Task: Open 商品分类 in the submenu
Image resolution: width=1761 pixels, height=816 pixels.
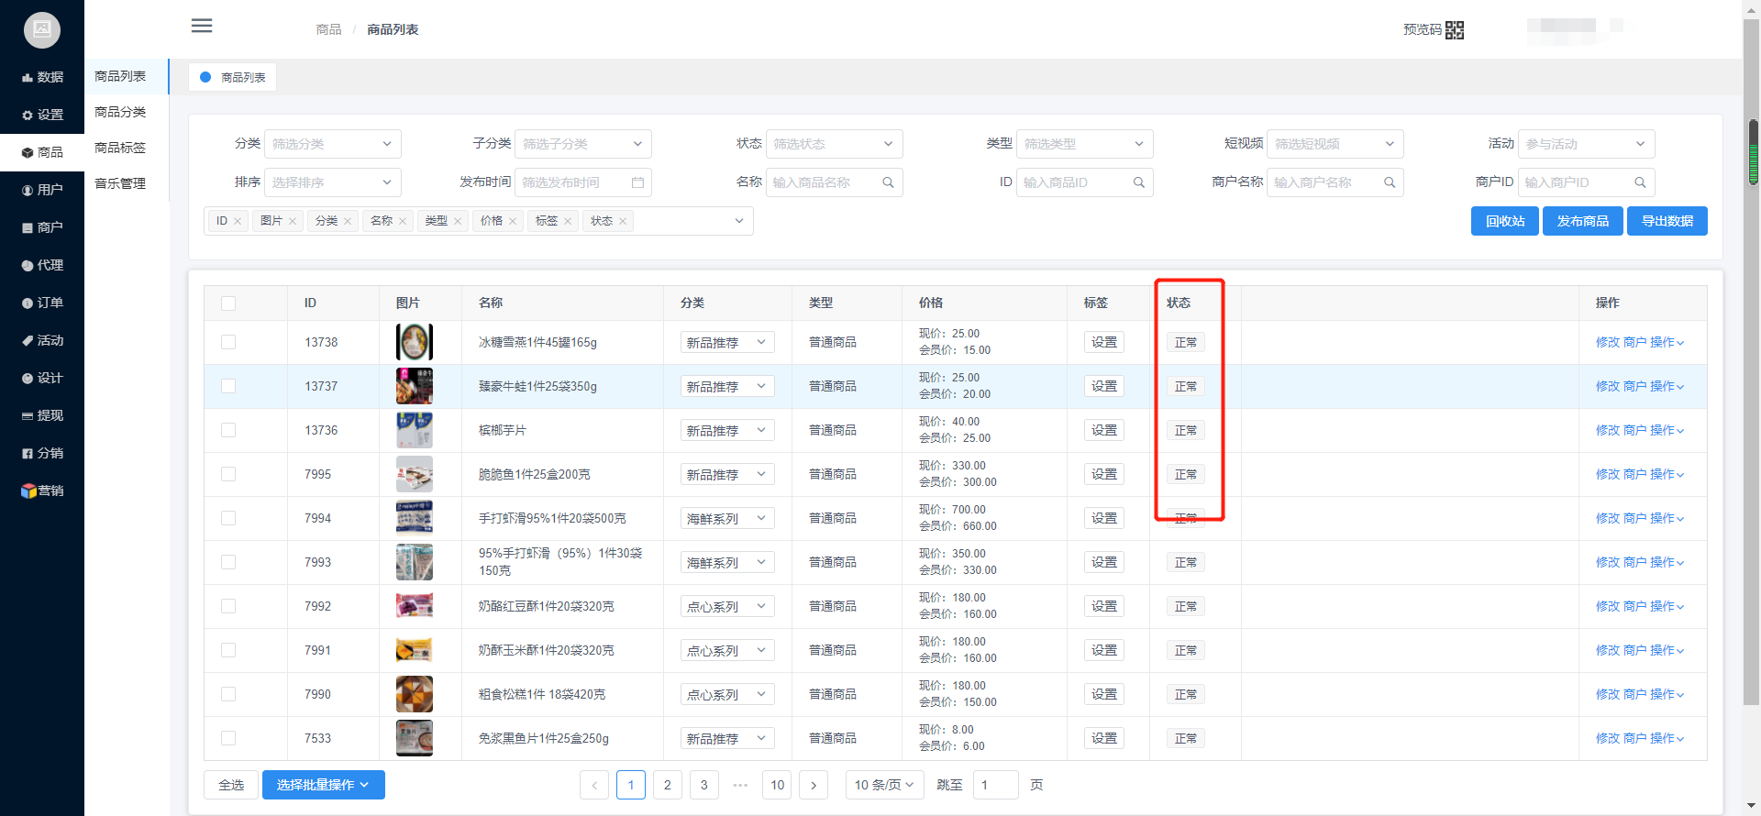Action: click(x=120, y=112)
